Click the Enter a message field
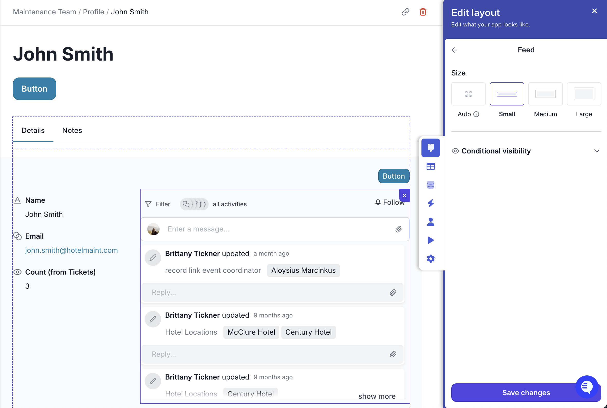Image resolution: width=607 pixels, height=408 pixels. [276, 229]
